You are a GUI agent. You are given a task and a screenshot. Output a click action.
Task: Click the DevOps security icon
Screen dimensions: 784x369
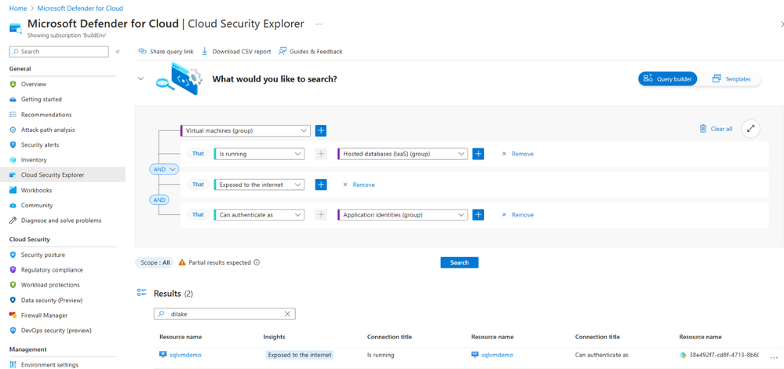pos(13,331)
